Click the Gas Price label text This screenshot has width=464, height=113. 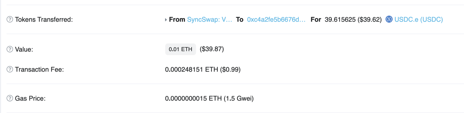coord(30,98)
